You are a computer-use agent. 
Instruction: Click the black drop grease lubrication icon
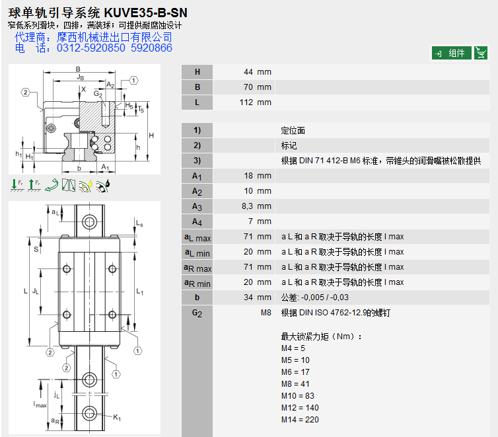(x=102, y=186)
